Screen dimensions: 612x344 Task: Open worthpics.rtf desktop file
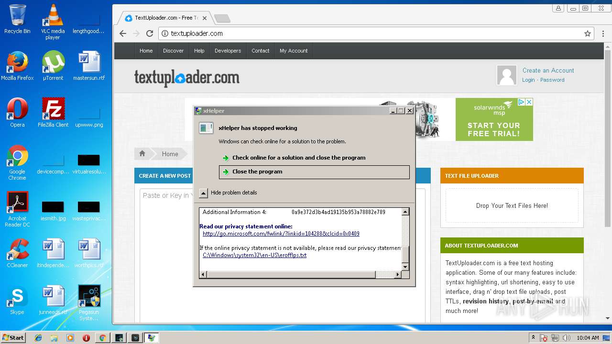(x=88, y=253)
